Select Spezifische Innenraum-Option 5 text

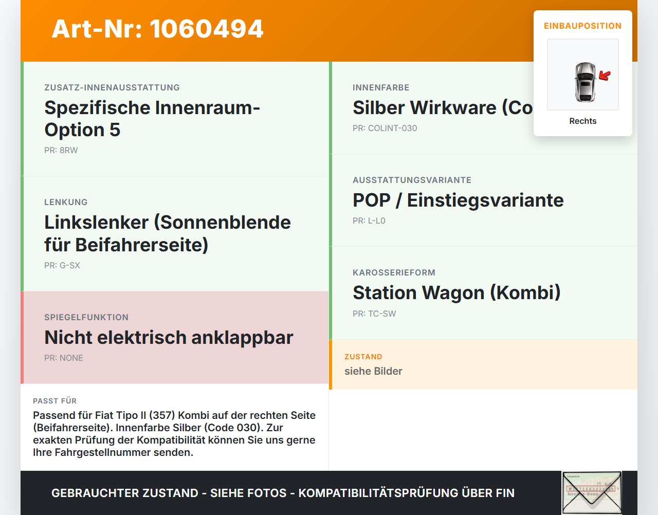click(152, 119)
